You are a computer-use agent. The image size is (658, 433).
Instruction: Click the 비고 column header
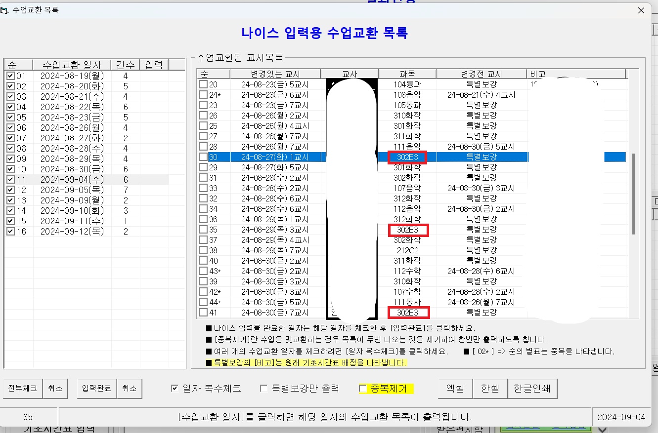pyautogui.click(x=576, y=74)
